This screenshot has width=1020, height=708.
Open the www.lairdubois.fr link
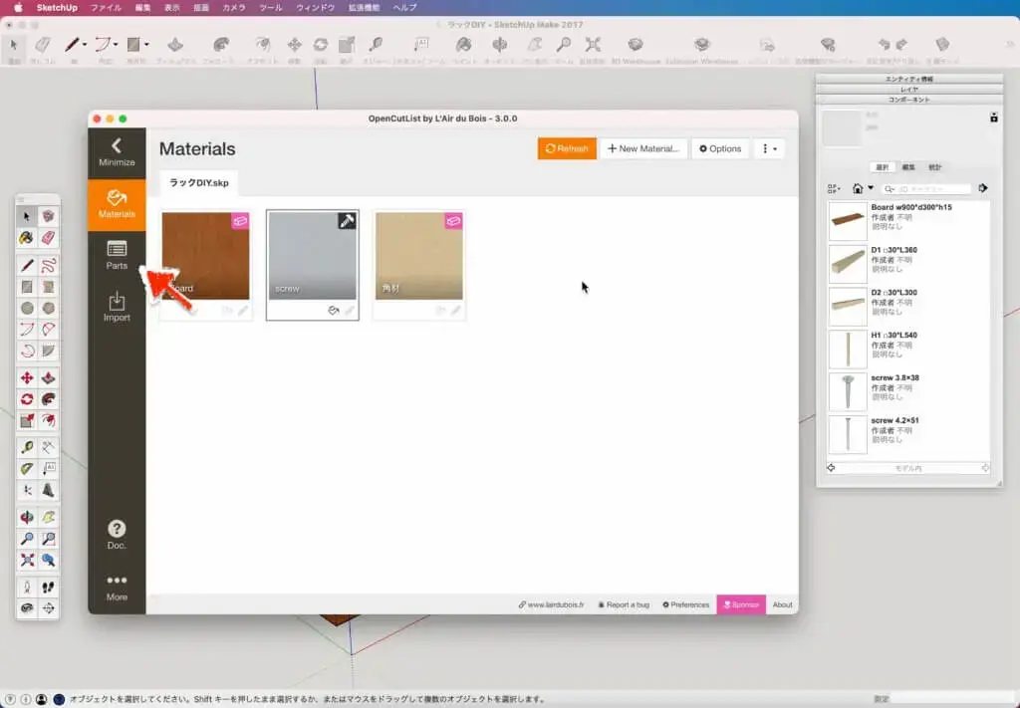(551, 604)
